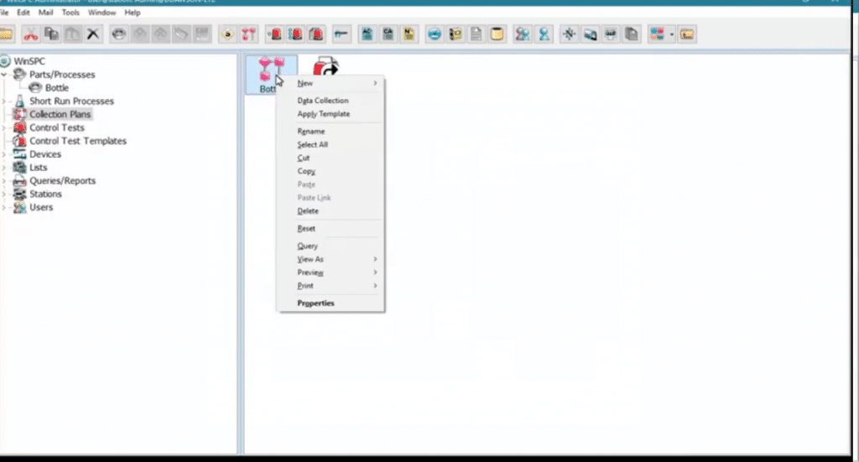Click the scissors Cut toolbar icon
Image resolution: width=859 pixels, height=462 pixels.
[x=31, y=34]
